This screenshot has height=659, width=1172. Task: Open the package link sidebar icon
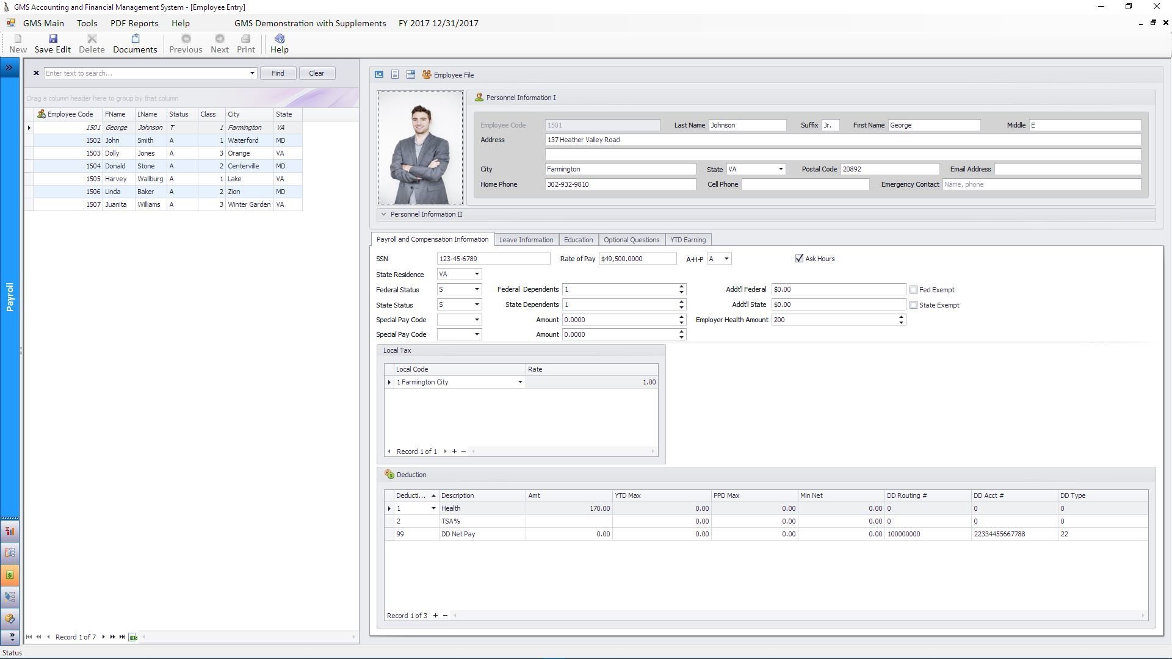click(10, 619)
